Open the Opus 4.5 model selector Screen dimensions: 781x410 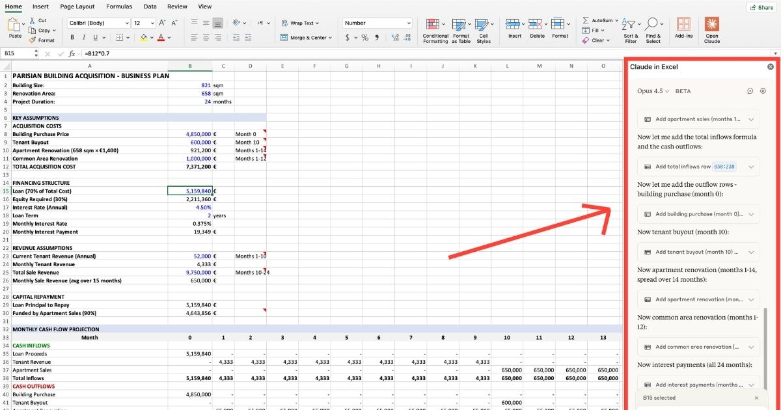pyautogui.click(x=653, y=91)
